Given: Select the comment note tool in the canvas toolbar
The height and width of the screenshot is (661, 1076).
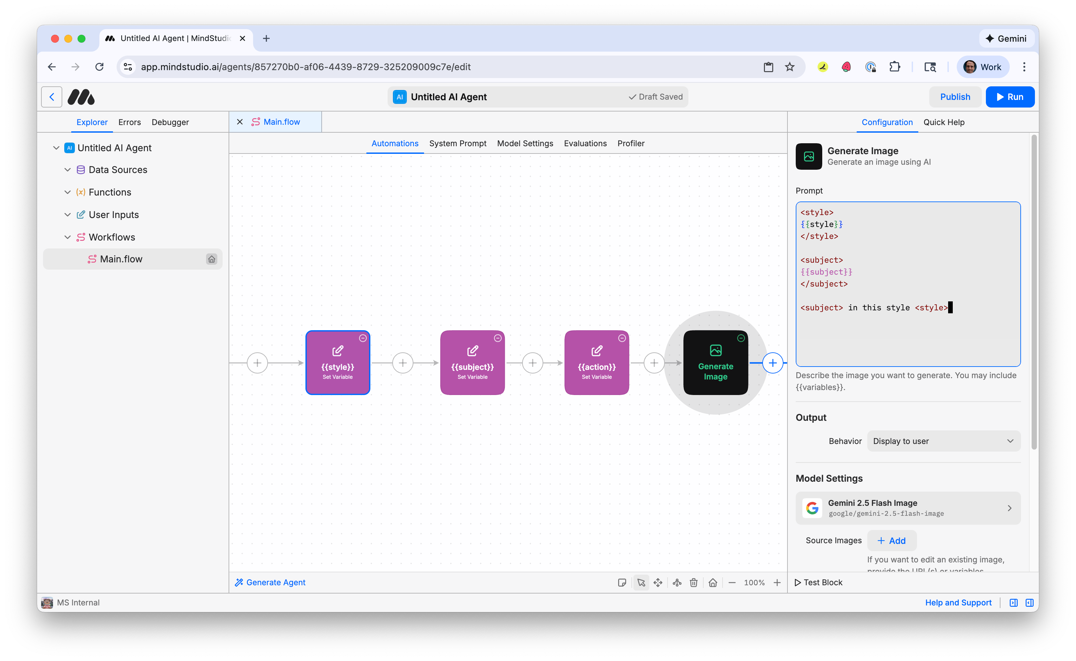Looking at the screenshot, I should click(x=622, y=583).
